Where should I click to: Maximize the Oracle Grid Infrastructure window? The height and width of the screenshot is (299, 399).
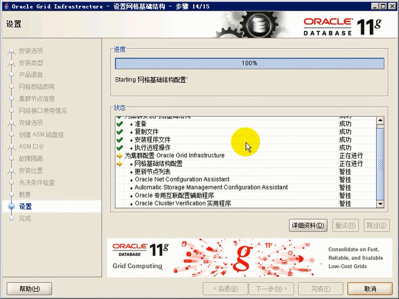pos(383,6)
